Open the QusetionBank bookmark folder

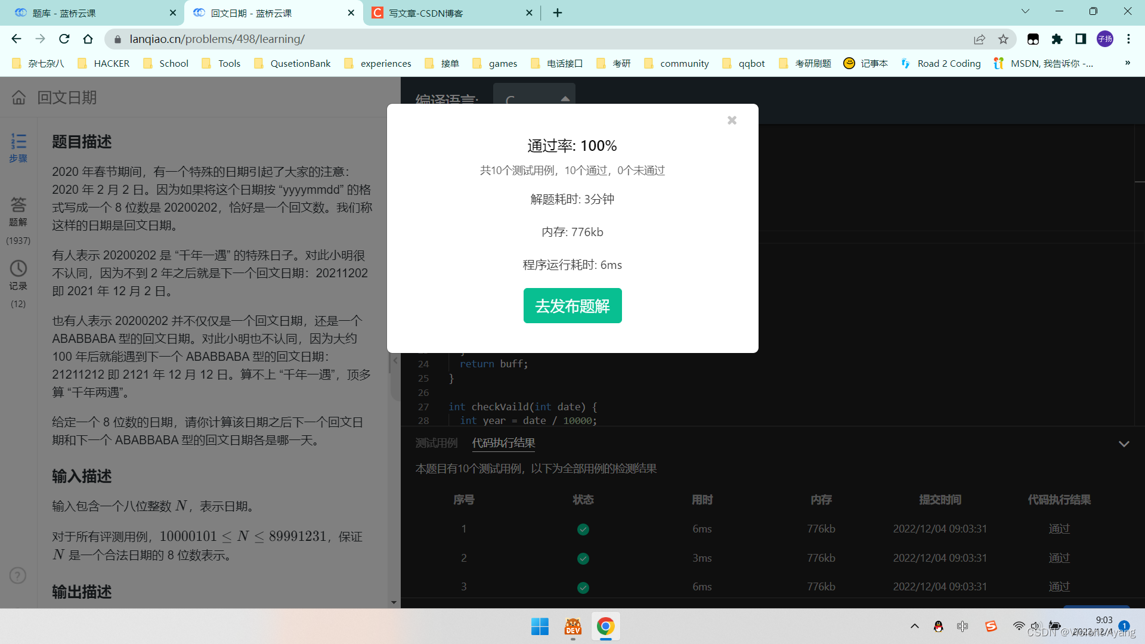pos(292,63)
